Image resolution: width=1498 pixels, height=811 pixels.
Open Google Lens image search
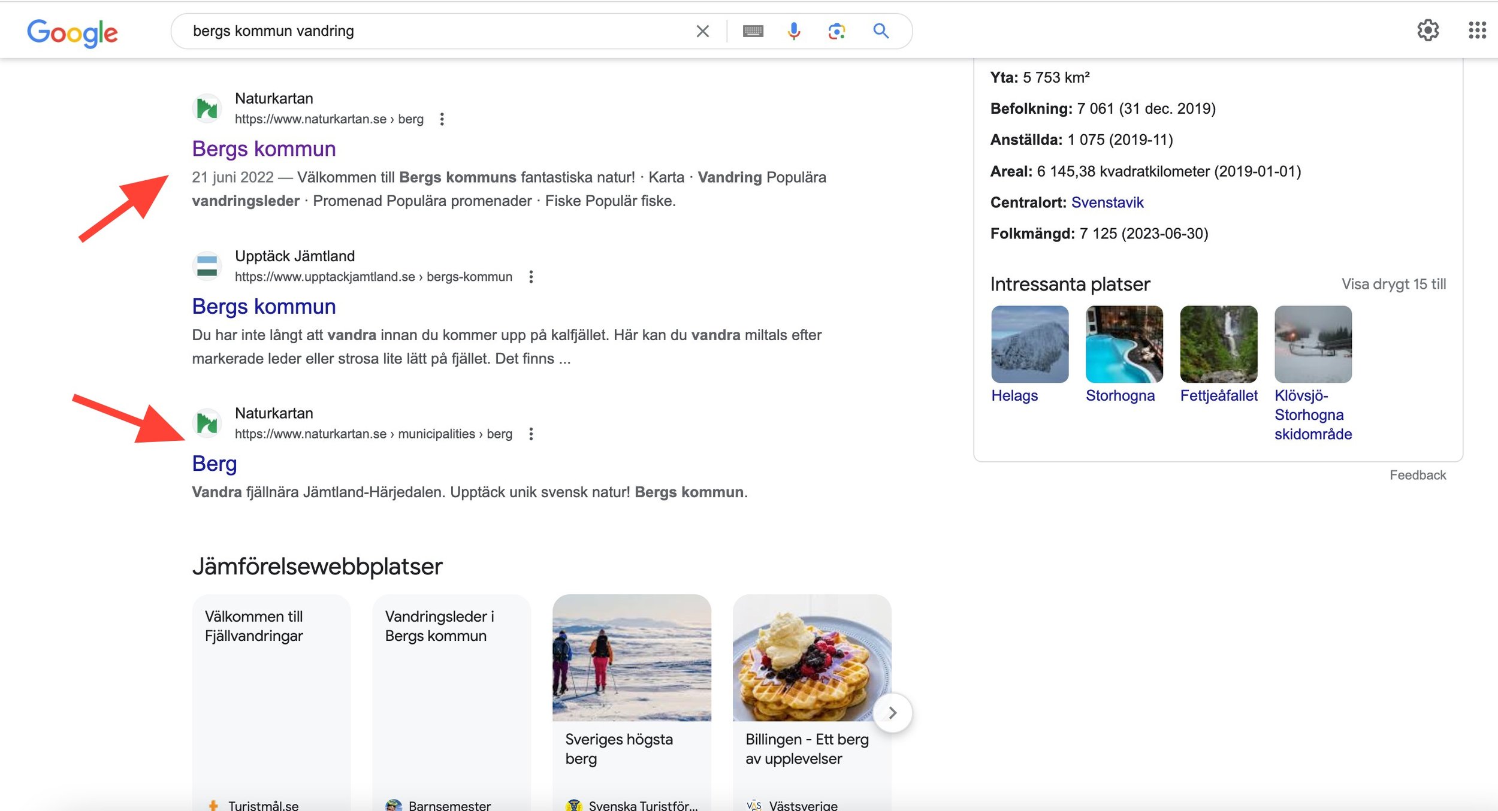click(x=836, y=31)
